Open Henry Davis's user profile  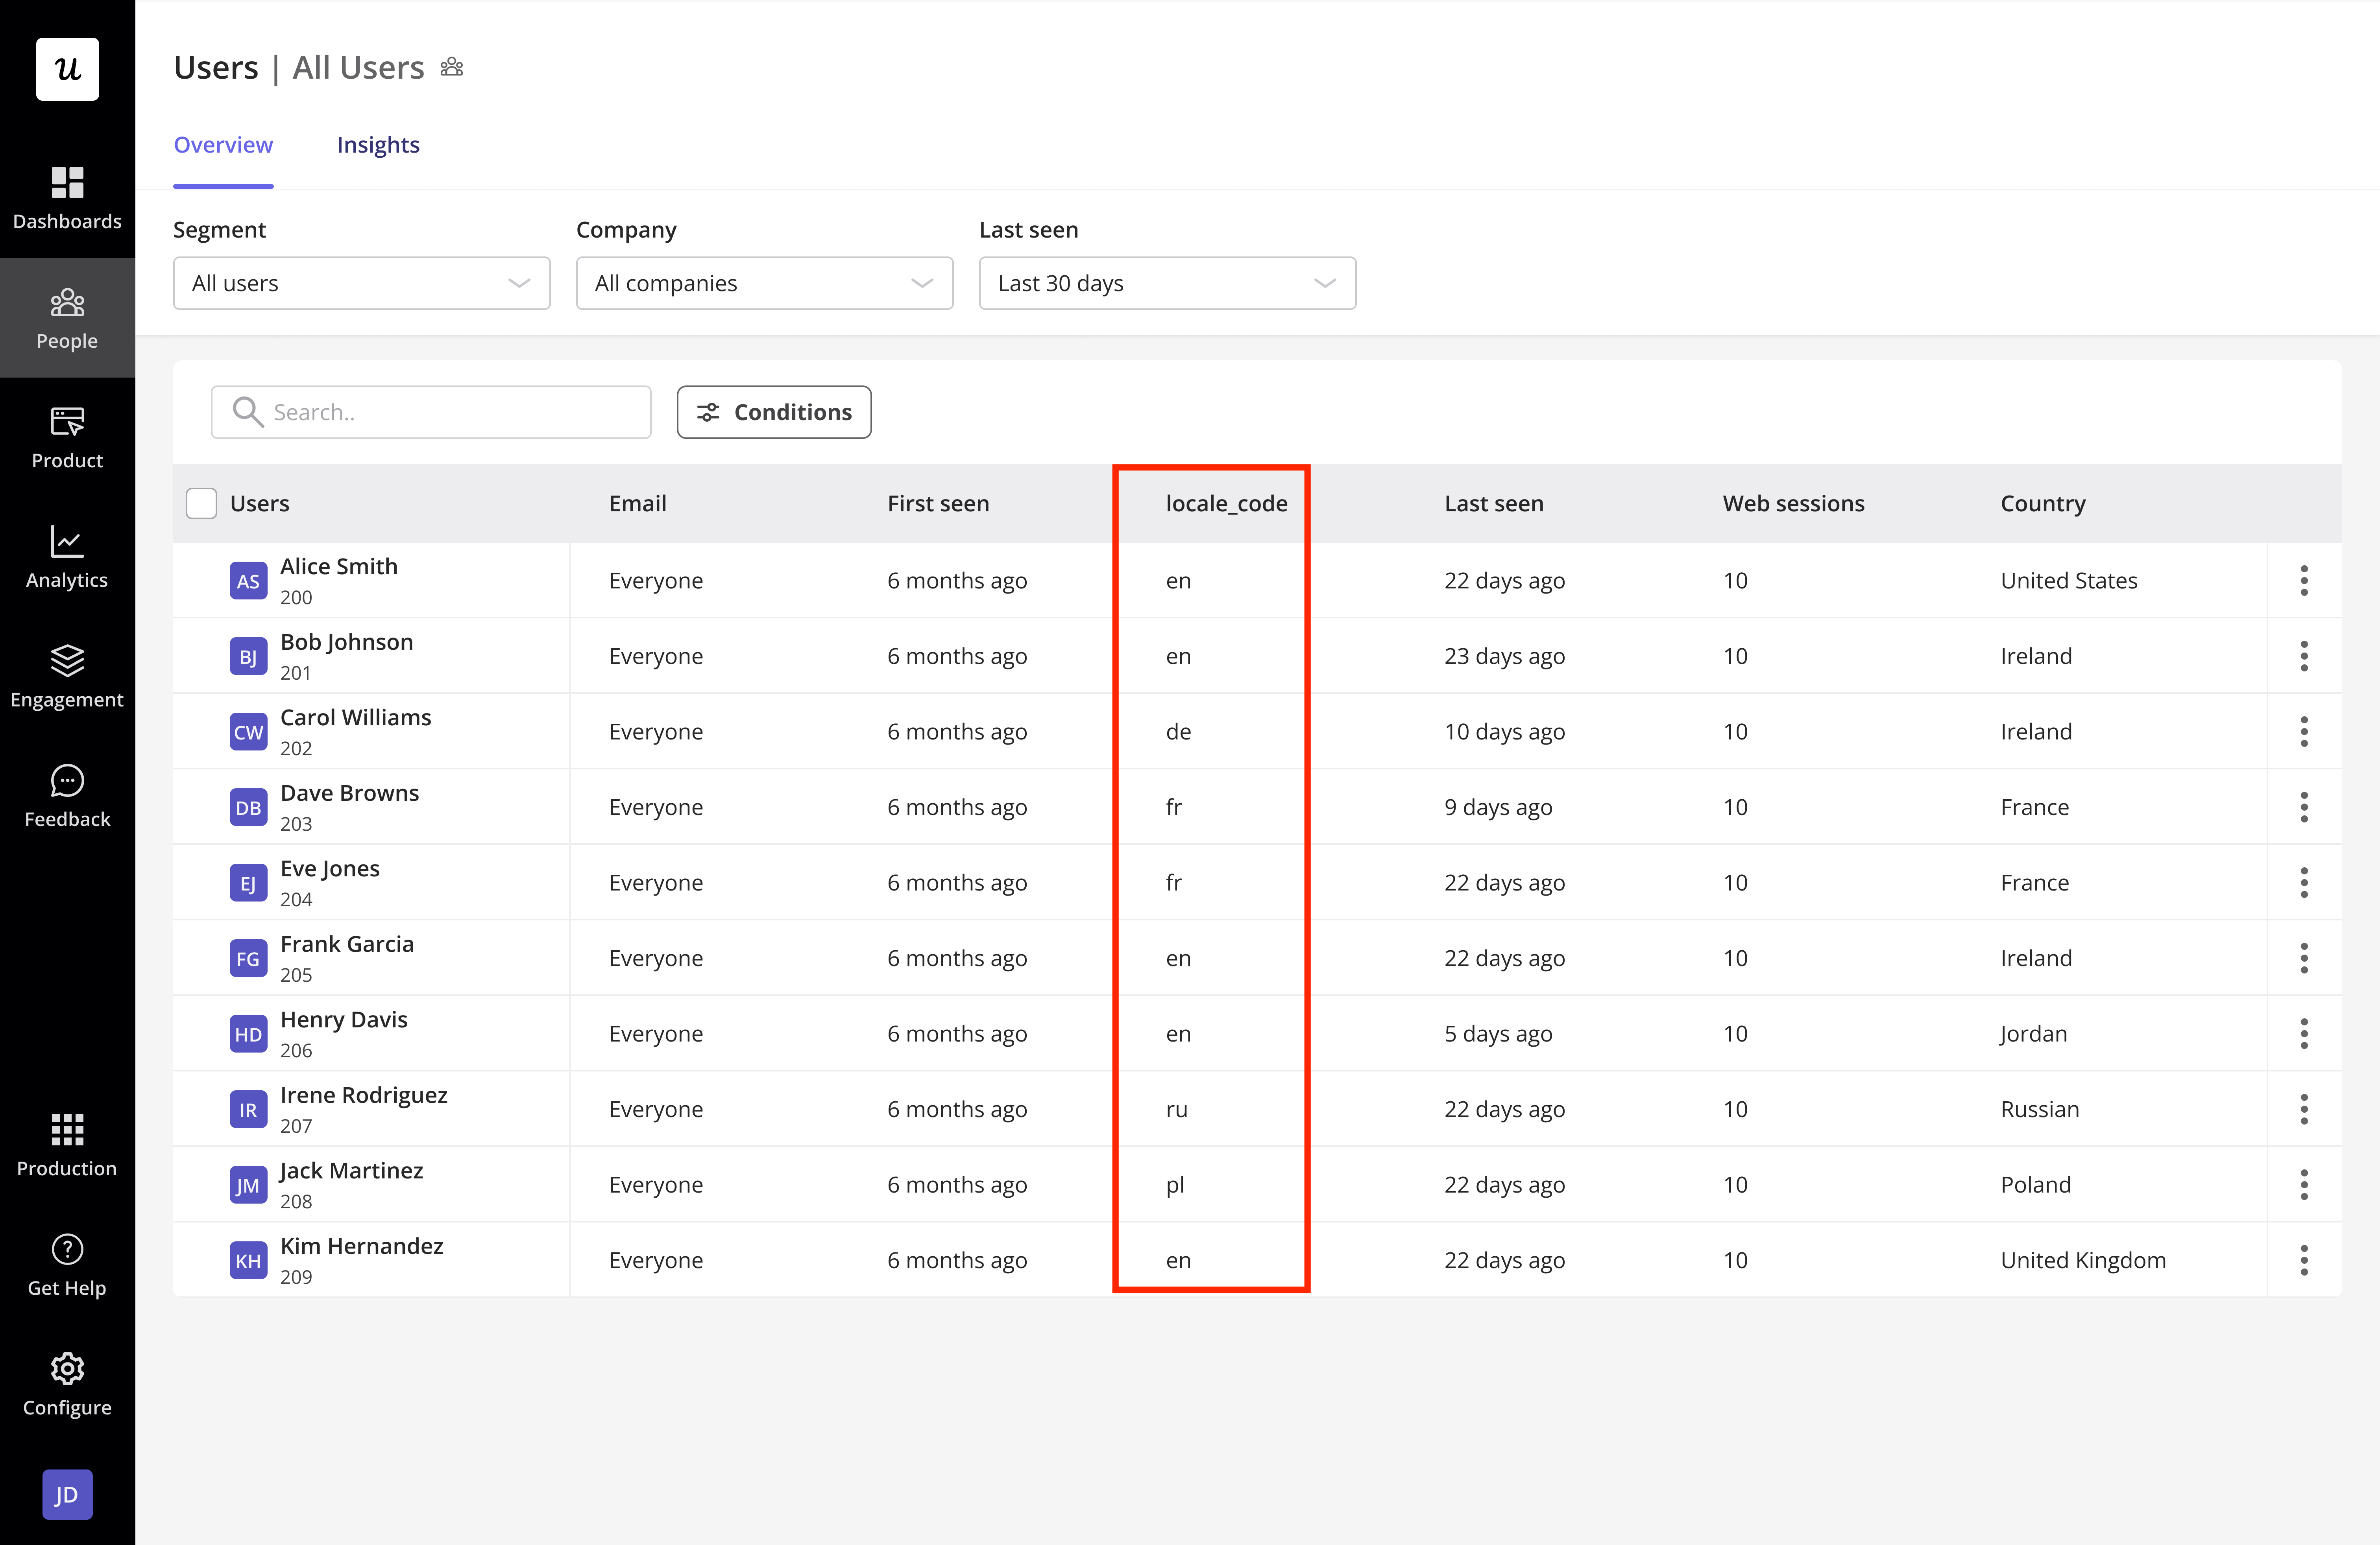coord(343,1020)
